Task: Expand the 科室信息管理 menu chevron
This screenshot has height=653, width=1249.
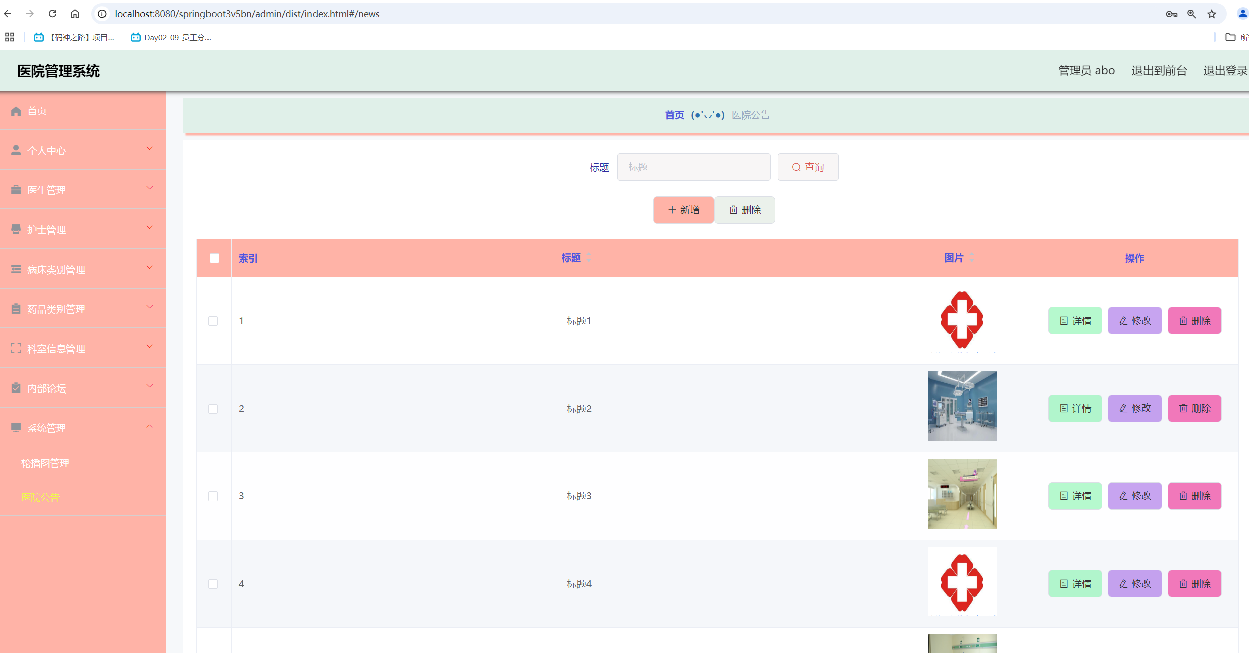Action: [149, 346]
